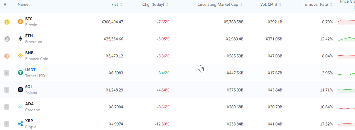Click Bitcoin market cap ¥5,768.58B

click(233, 22)
